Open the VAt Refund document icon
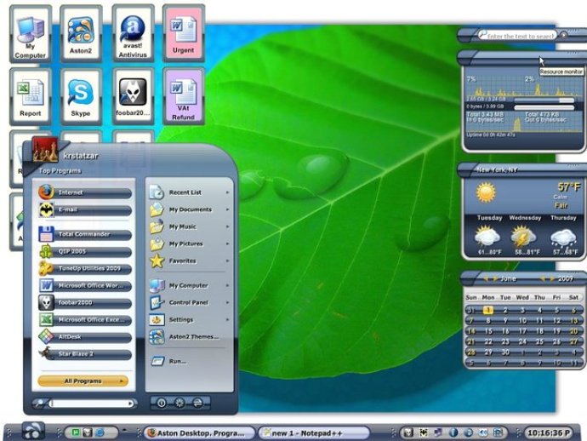Viewport: 587px width, 441px height. point(184,97)
